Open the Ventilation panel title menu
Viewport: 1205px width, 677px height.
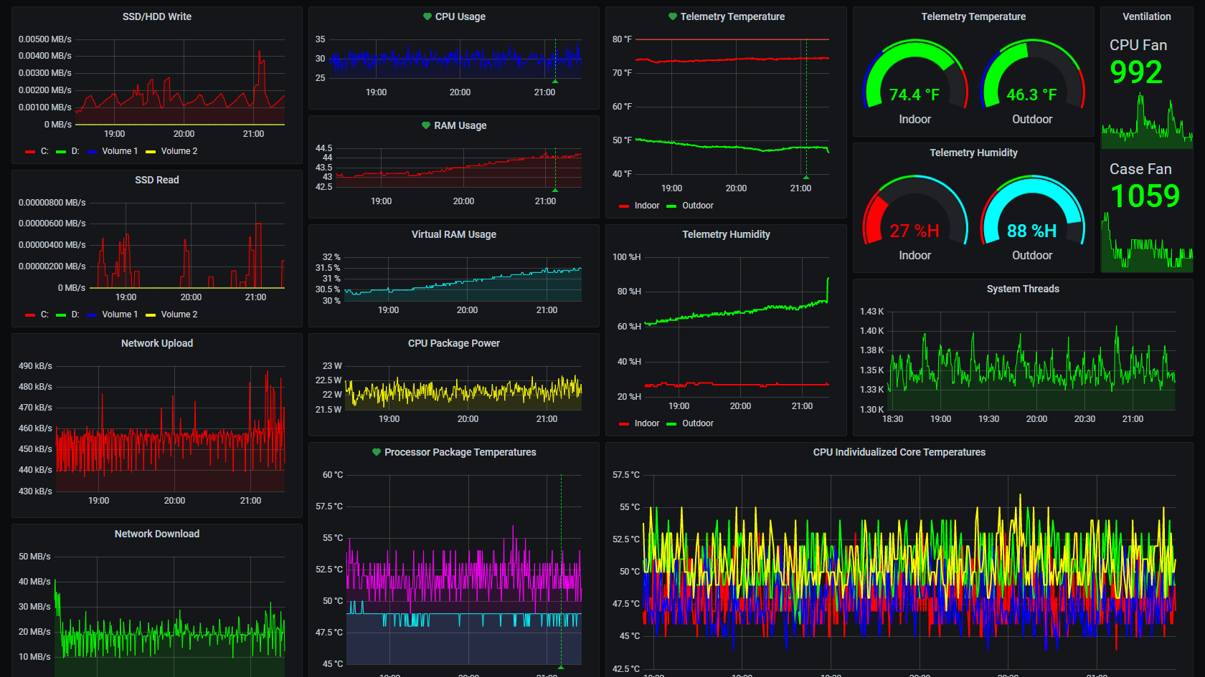pos(1146,16)
